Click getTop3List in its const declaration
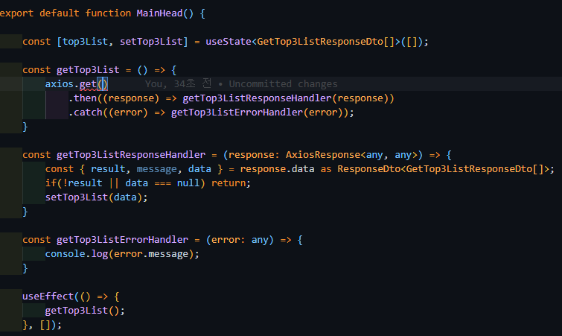This screenshot has height=336, width=562. point(88,70)
